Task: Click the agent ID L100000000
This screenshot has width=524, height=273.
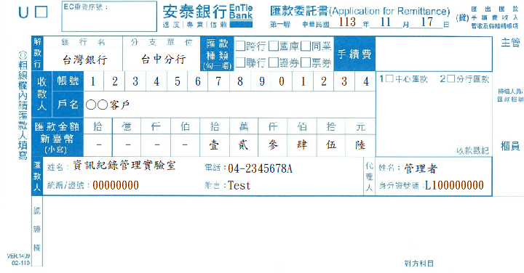Action: 454,185
